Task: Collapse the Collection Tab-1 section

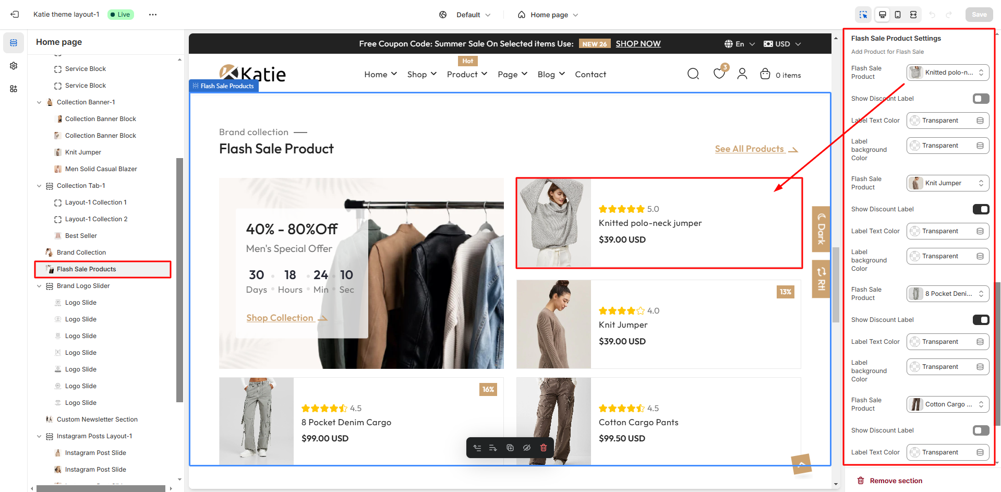Action: tap(39, 186)
